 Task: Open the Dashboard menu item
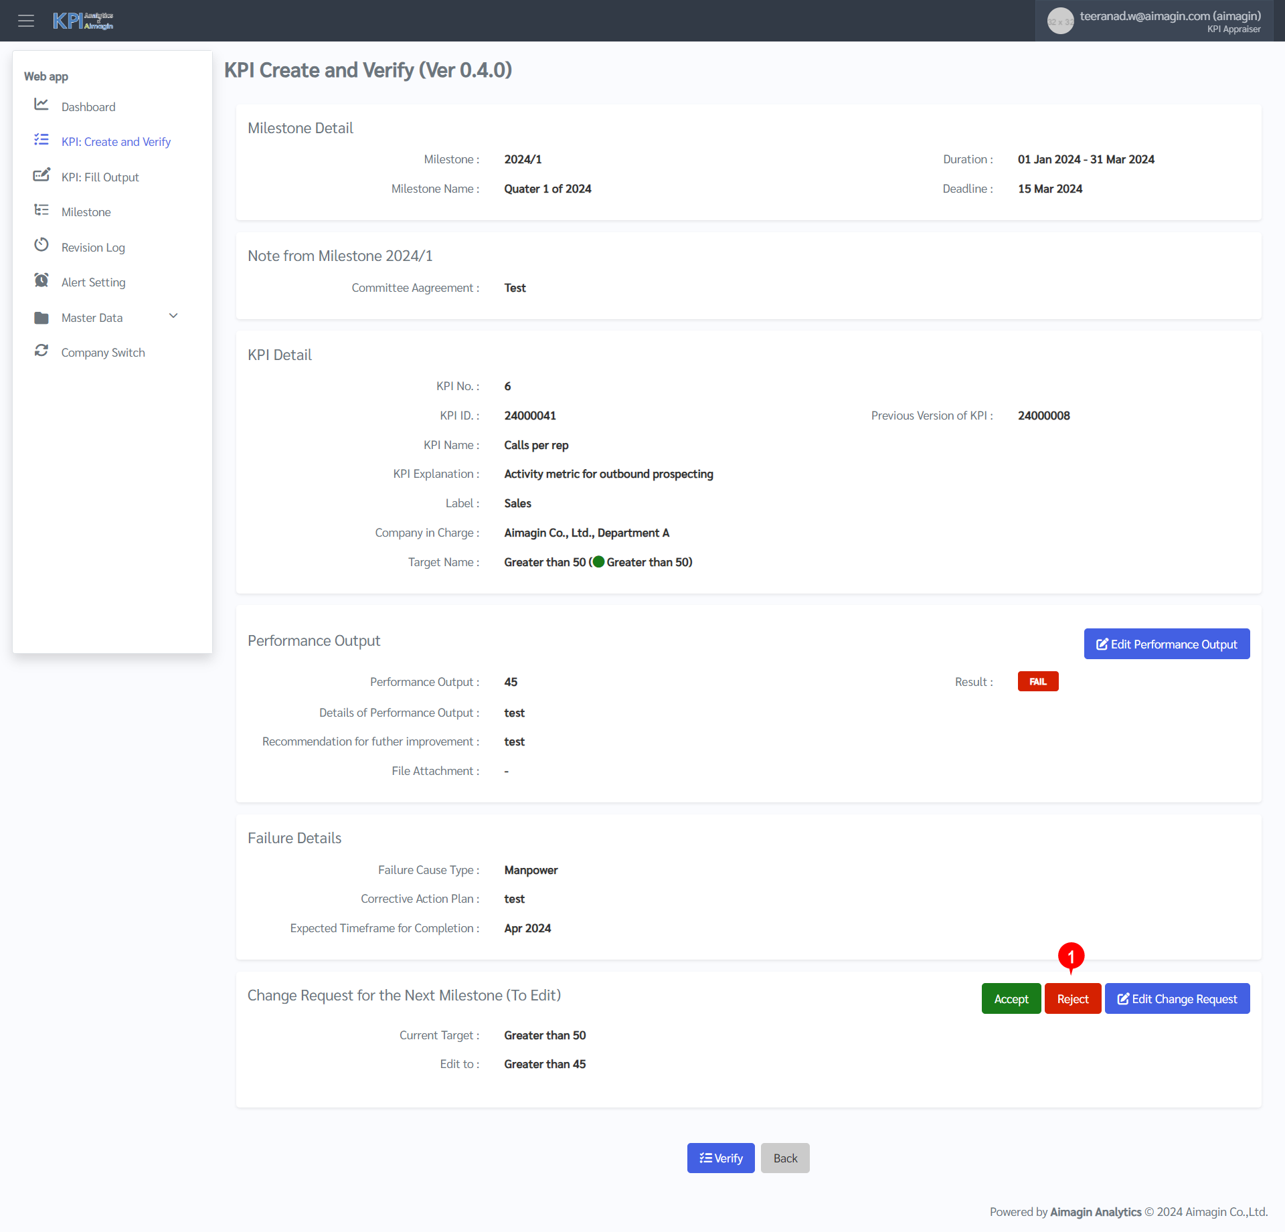[88, 107]
